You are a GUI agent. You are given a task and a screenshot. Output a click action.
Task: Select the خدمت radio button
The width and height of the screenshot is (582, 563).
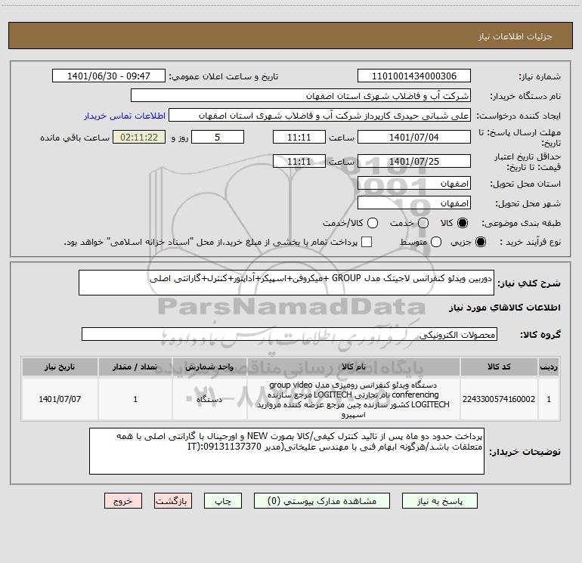point(423,223)
